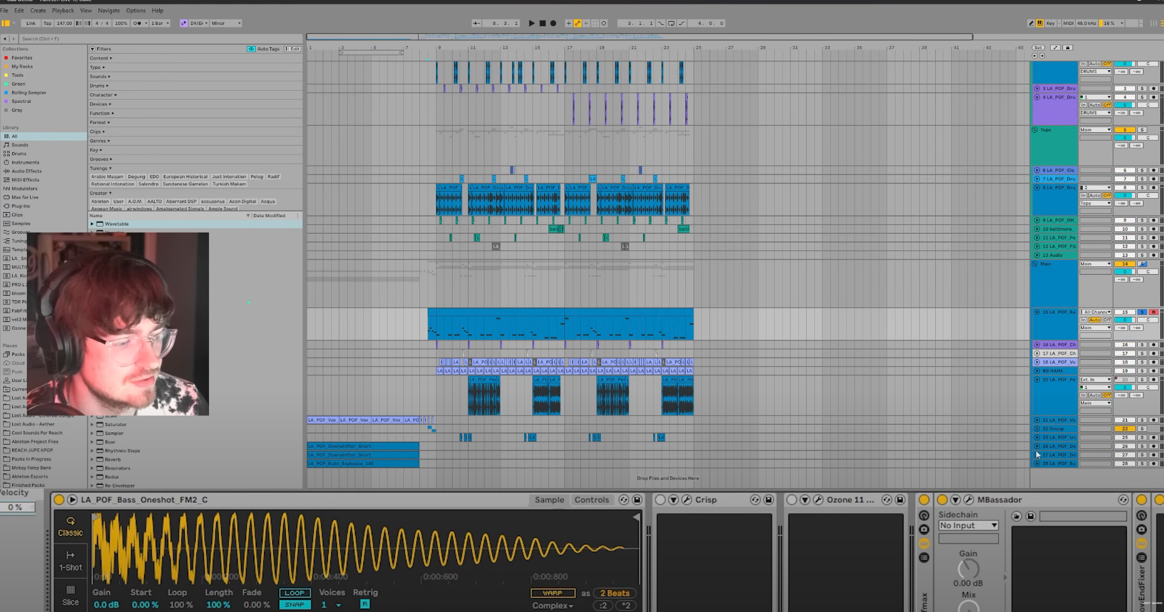The height and width of the screenshot is (612, 1164).
Task: Click the Set locator button
Action: 1038,47
